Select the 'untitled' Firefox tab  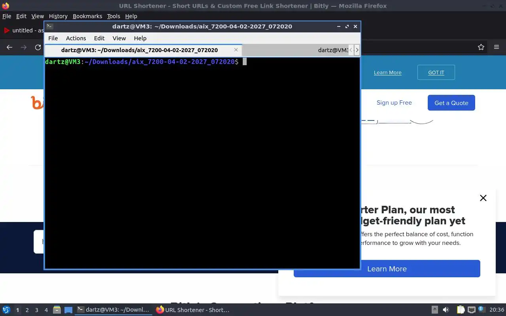point(23,30)
